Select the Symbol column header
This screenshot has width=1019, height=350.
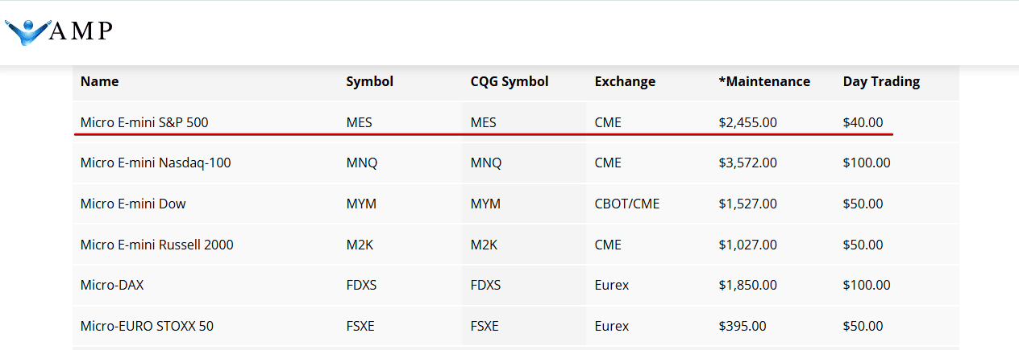(x=369, y=81)
